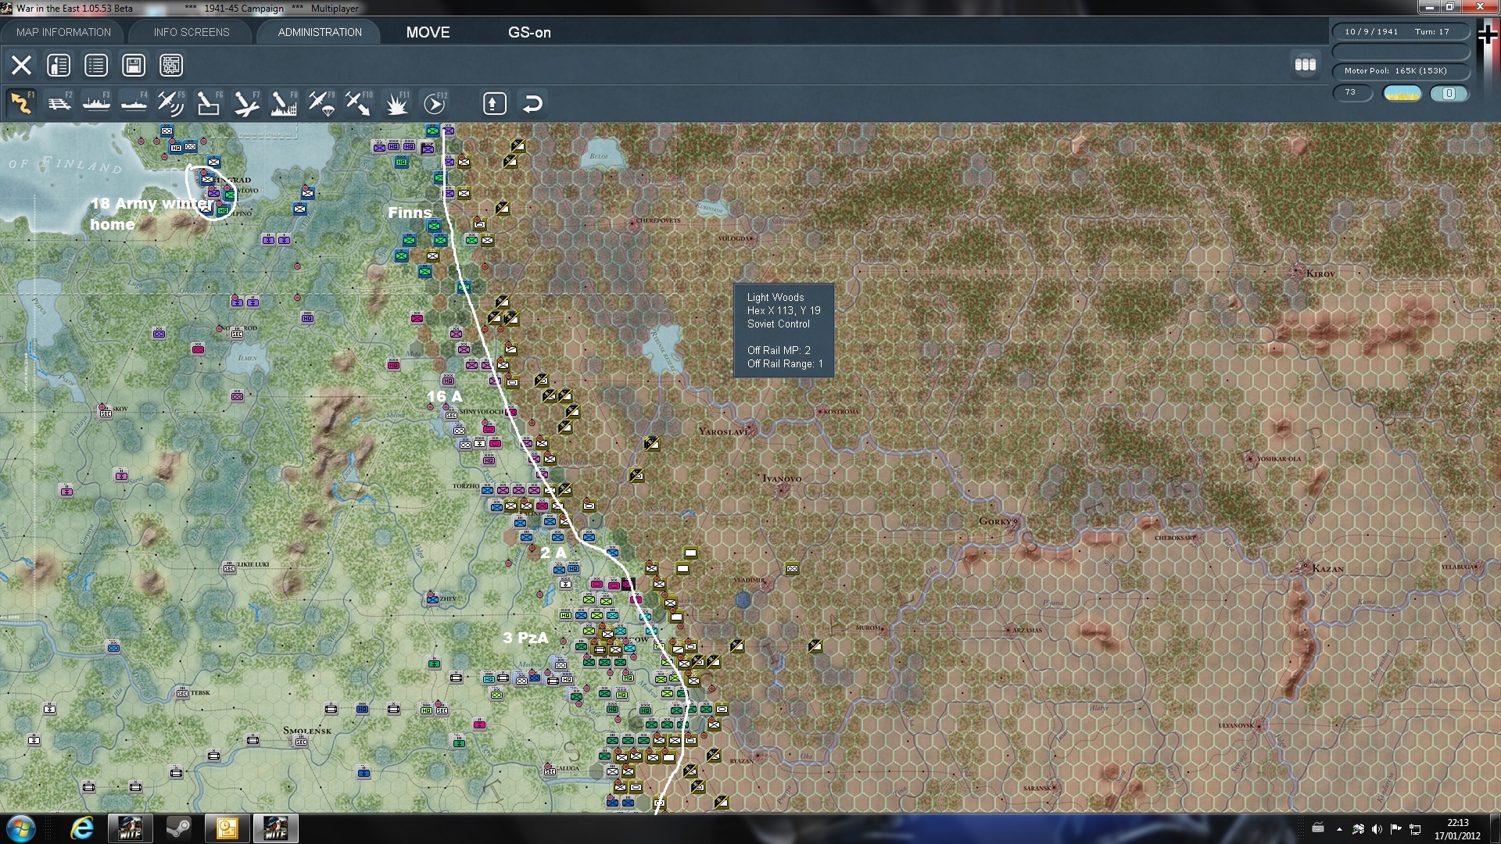The width and height of the screenshot is (1501, 844).
Task: Click the undo curved arrow icon
Action: click(532, 103)
